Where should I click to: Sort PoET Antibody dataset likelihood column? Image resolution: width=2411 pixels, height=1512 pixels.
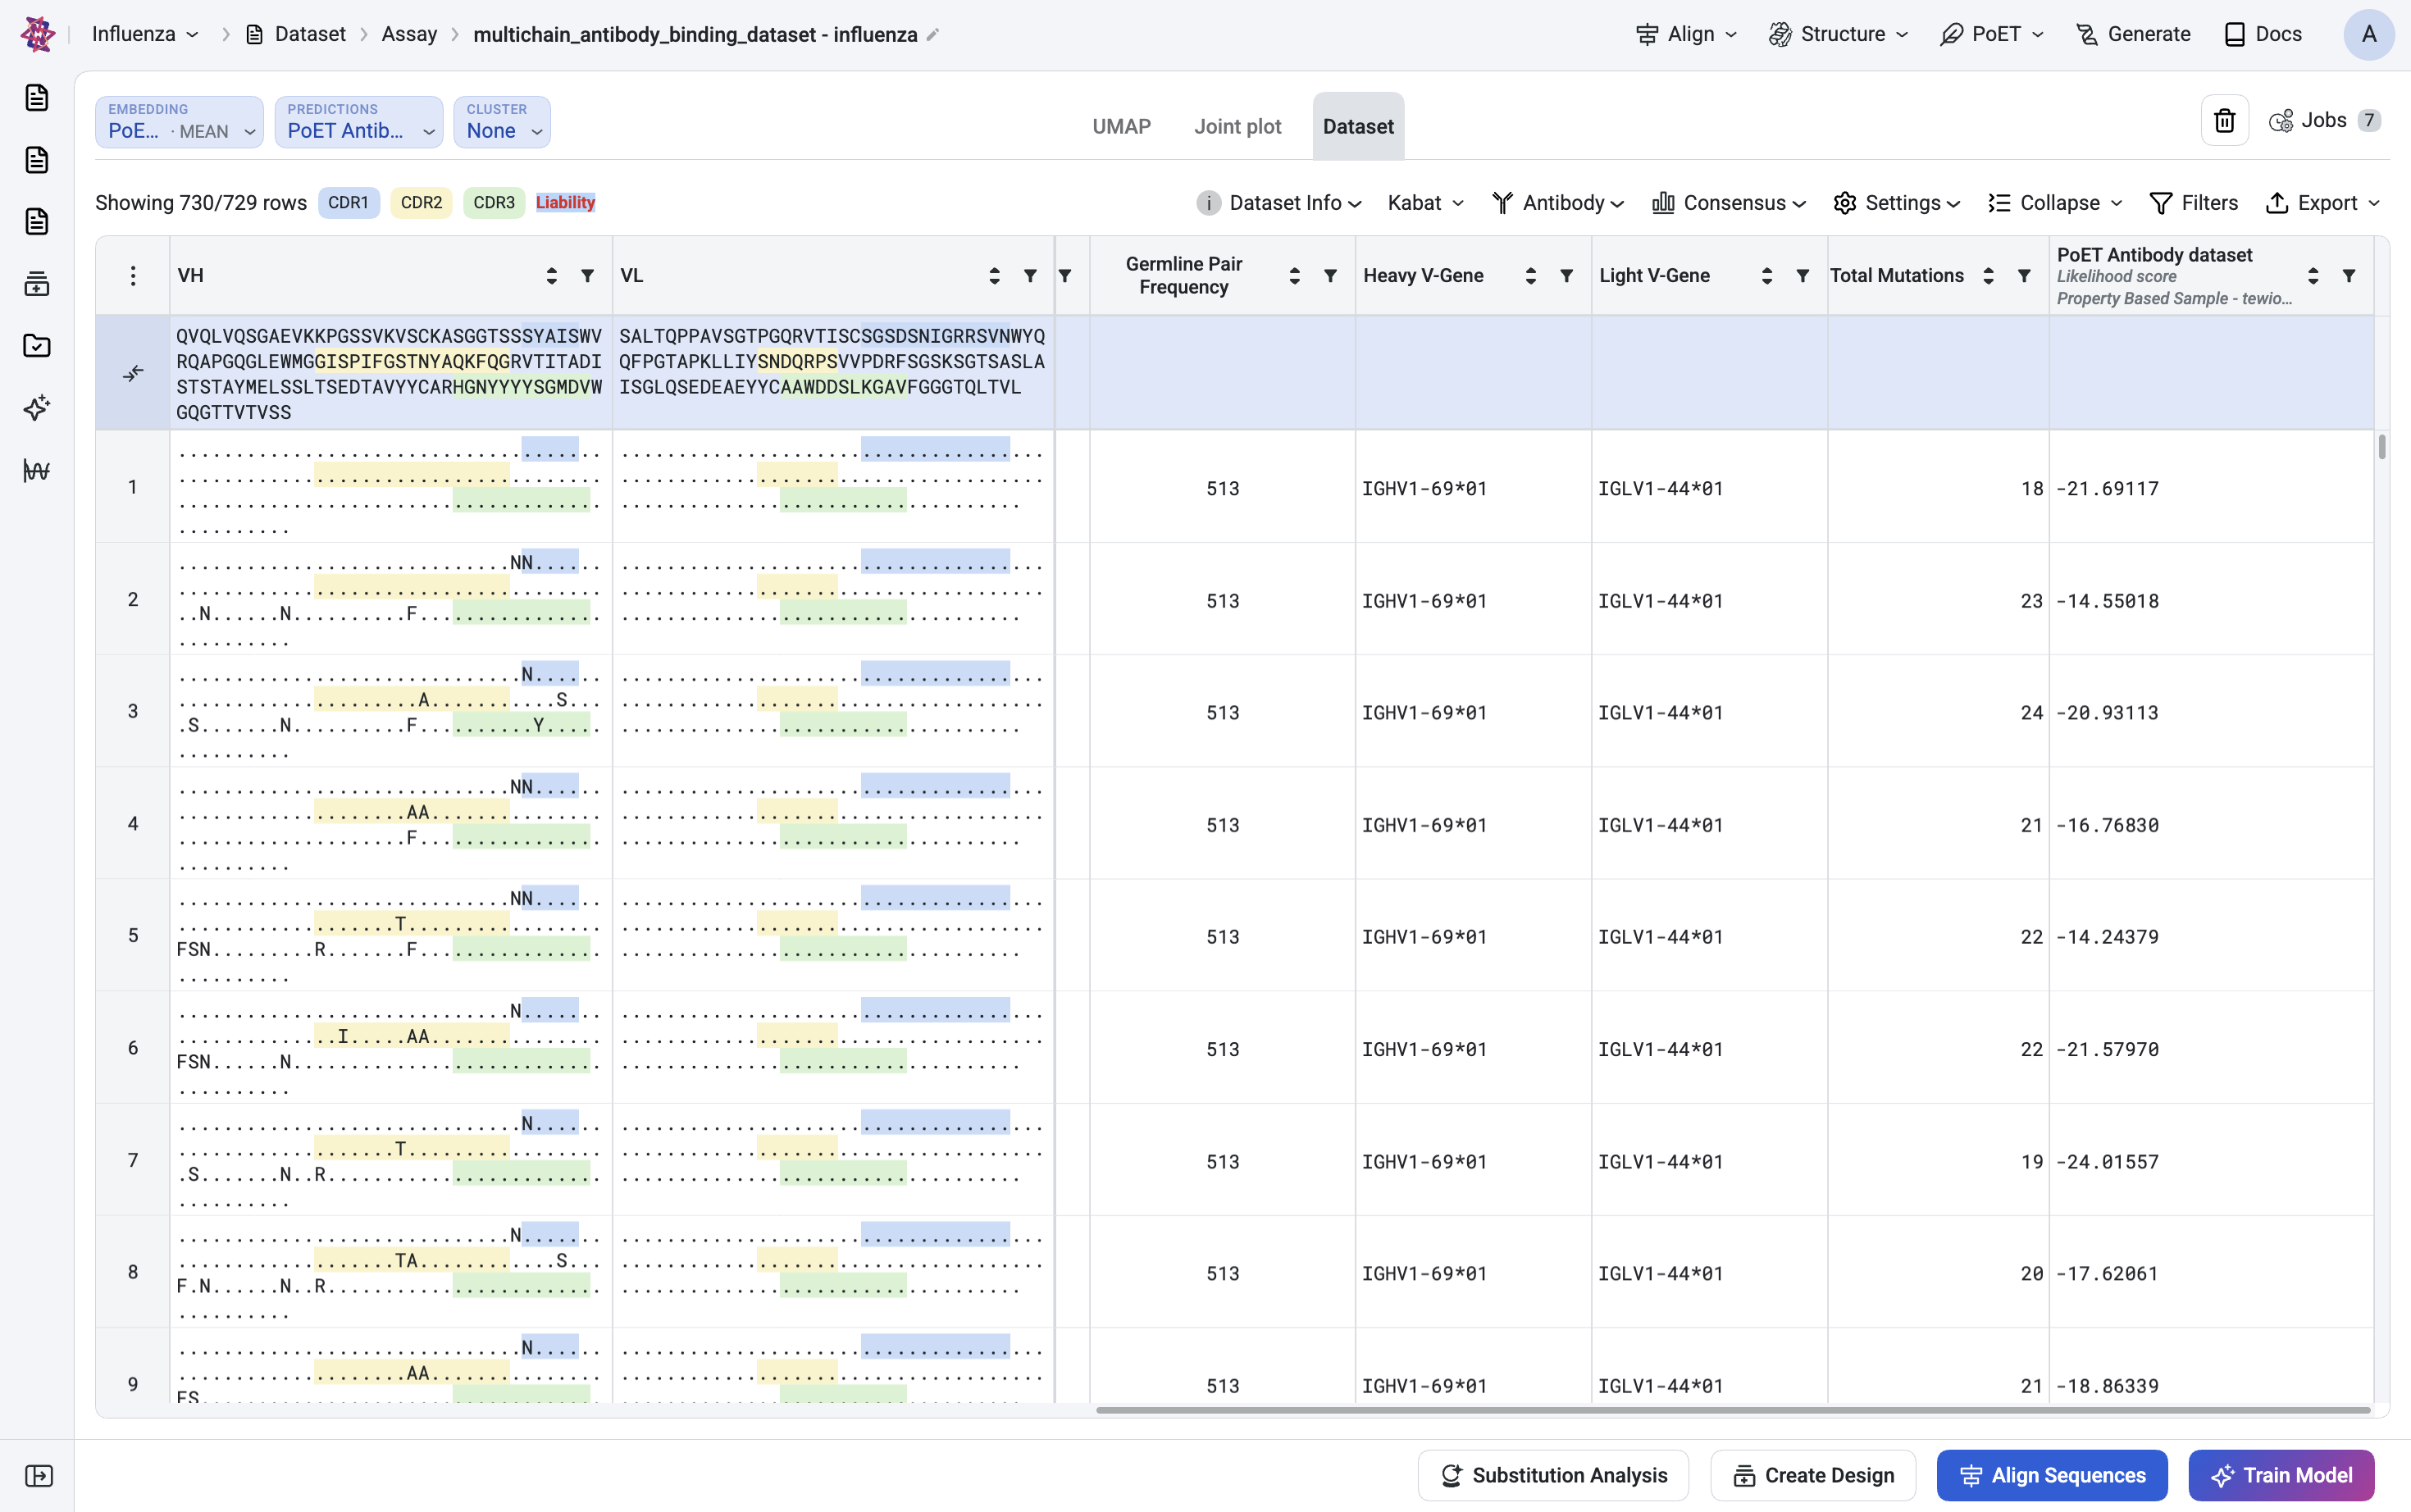pos(2313,276)
